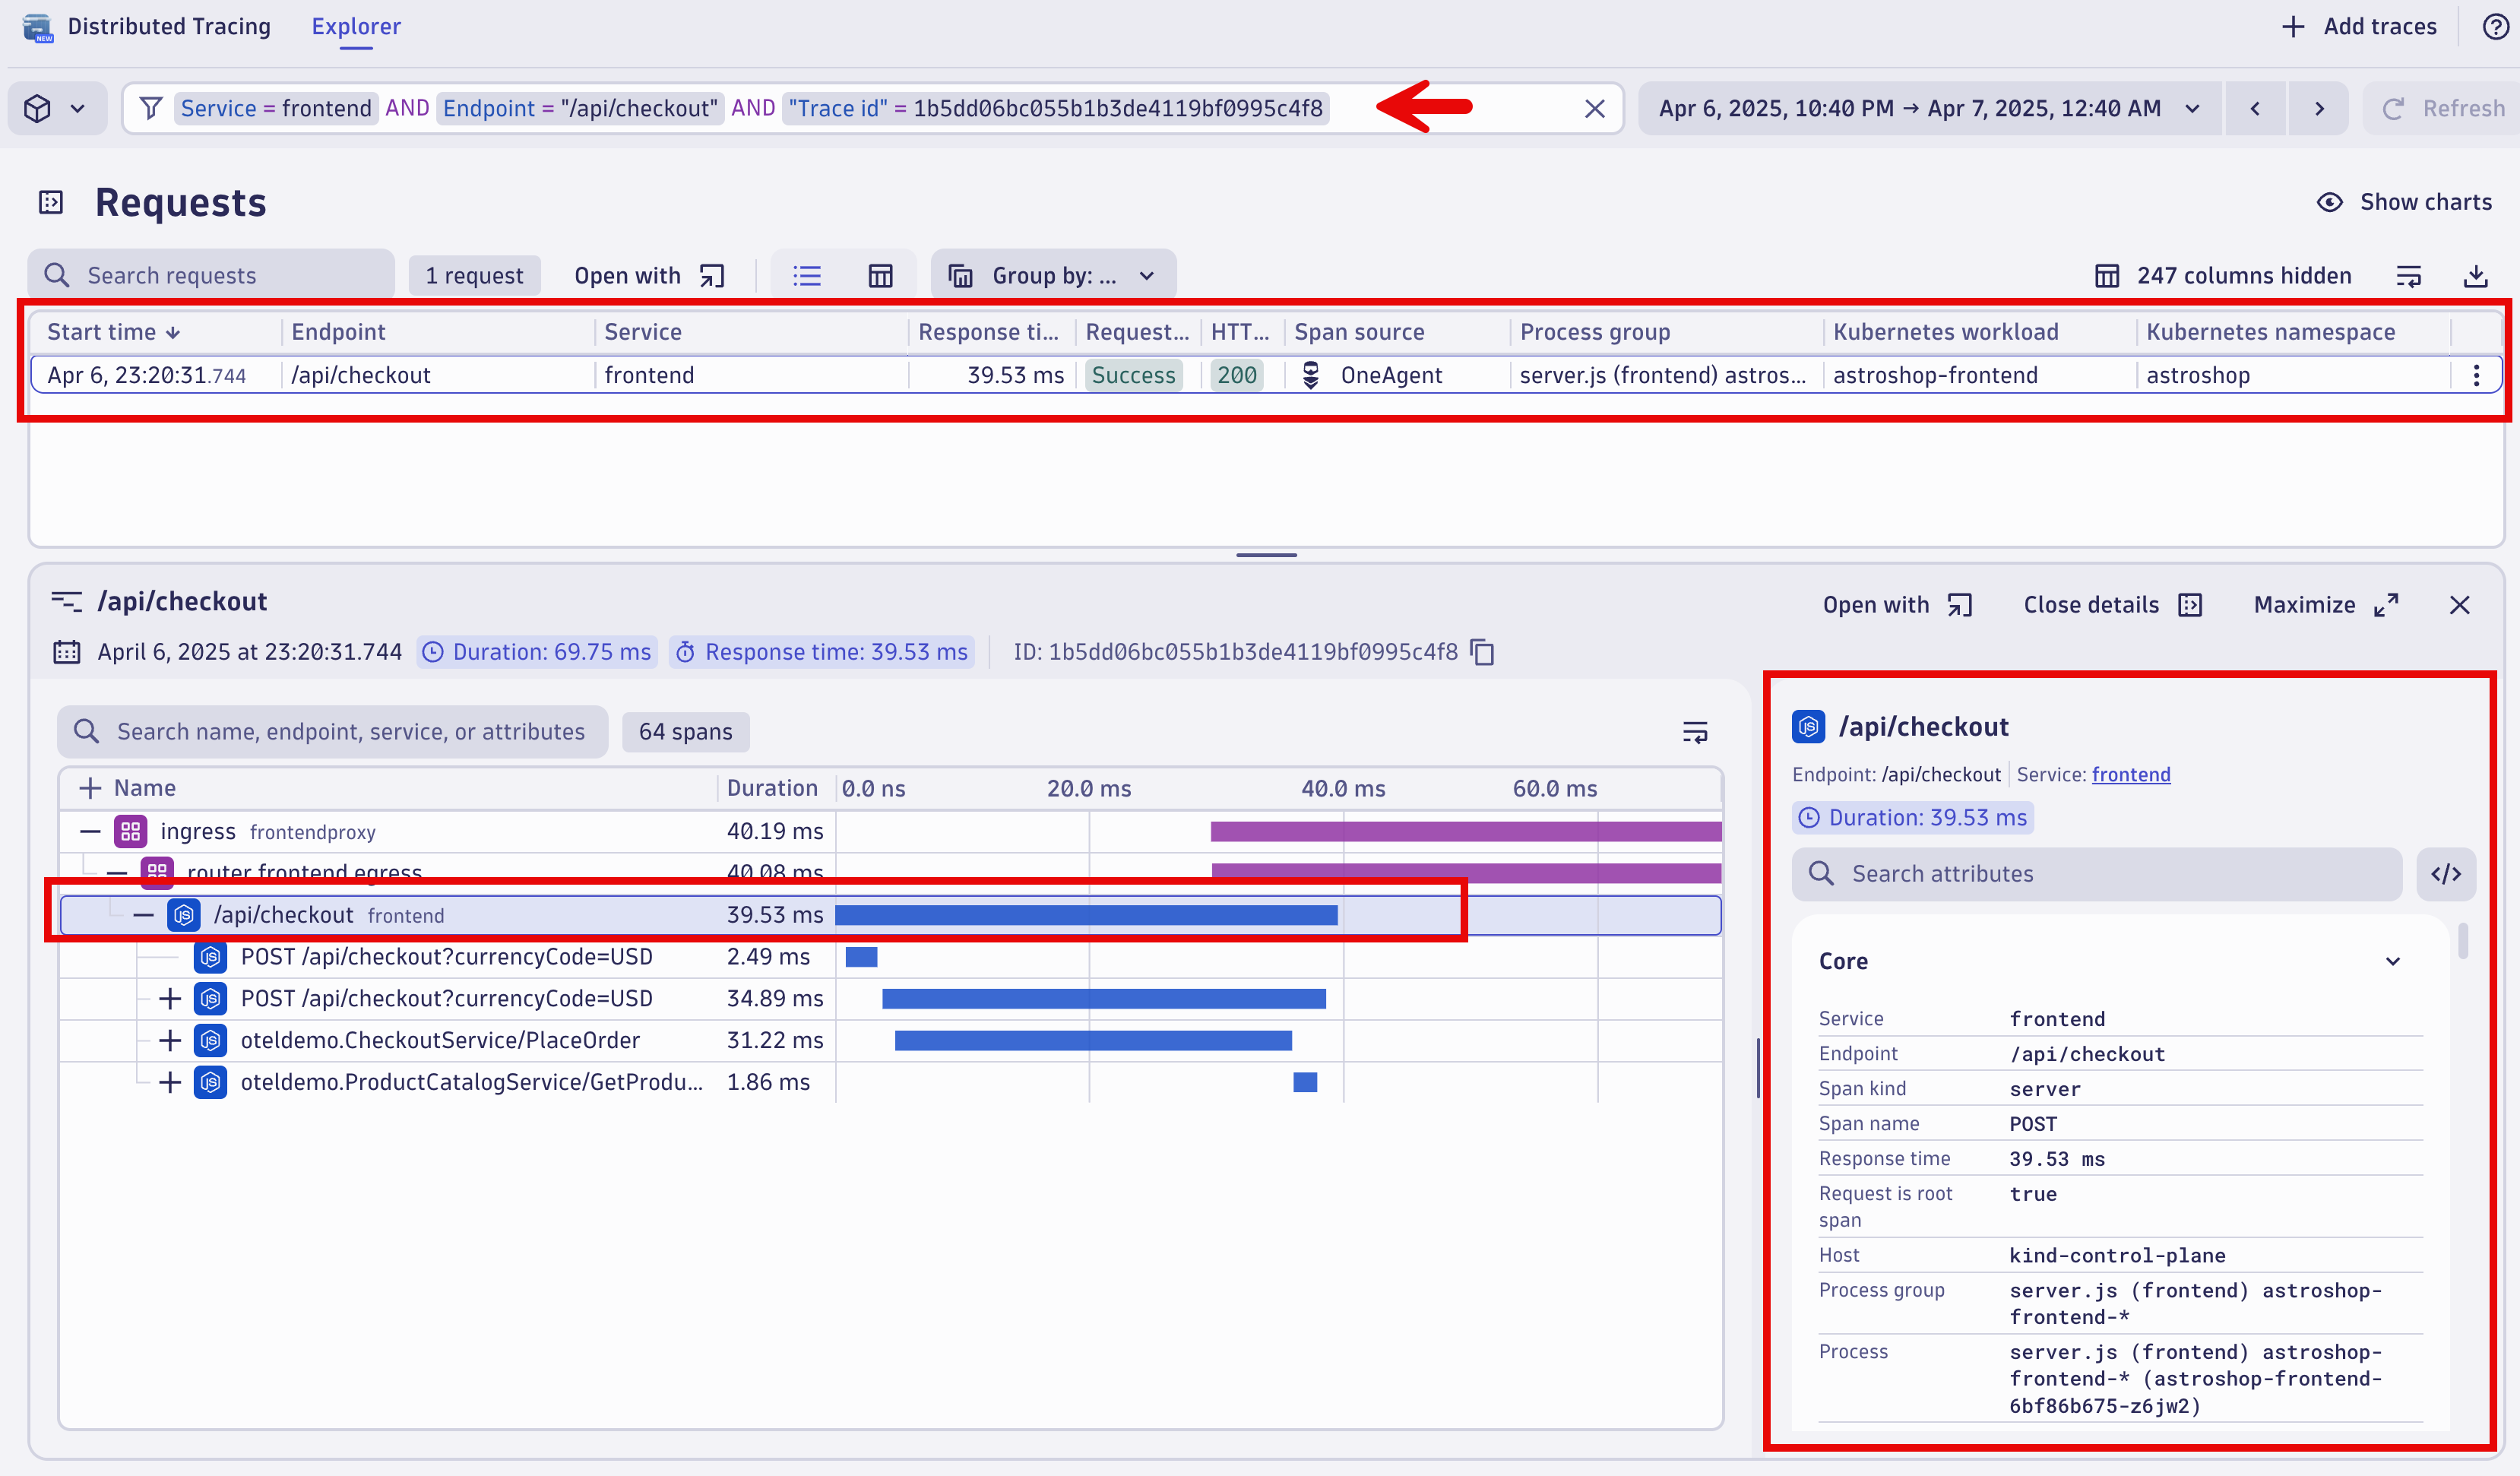Image resolution: width=2520 pixels, height=1476 pixels.
Task: Select the table view icon
Action: coord(880,276)
